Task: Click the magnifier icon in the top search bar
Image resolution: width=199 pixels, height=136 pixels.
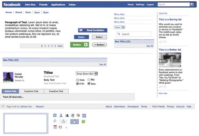Action: (x=192, y=5)
